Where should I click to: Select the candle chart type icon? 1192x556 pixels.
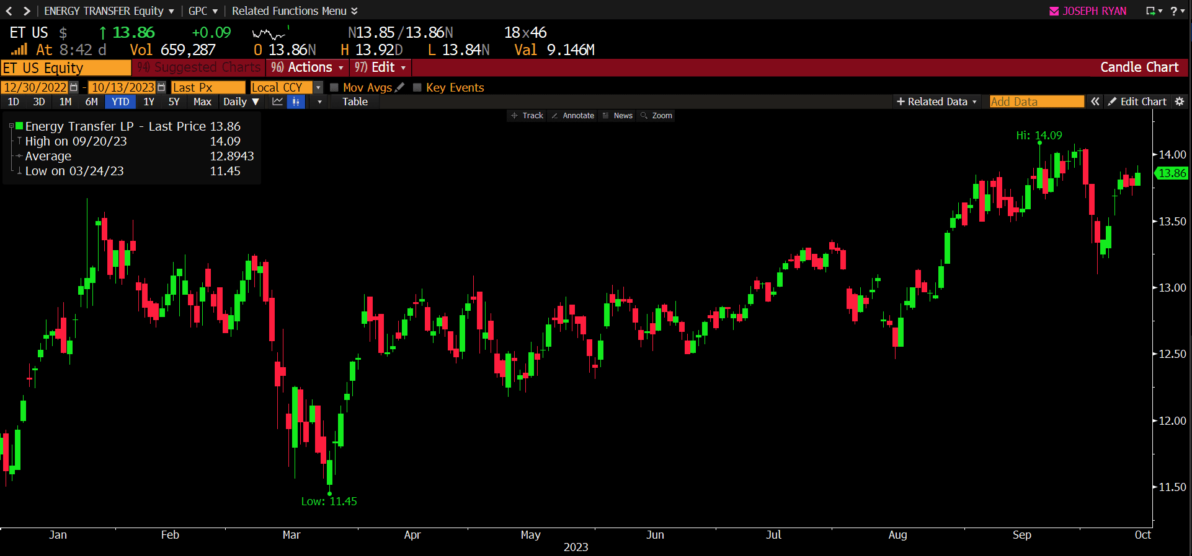(296, 102)
